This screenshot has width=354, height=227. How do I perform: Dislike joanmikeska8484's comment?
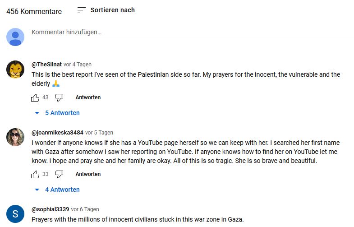click(59, 174)
